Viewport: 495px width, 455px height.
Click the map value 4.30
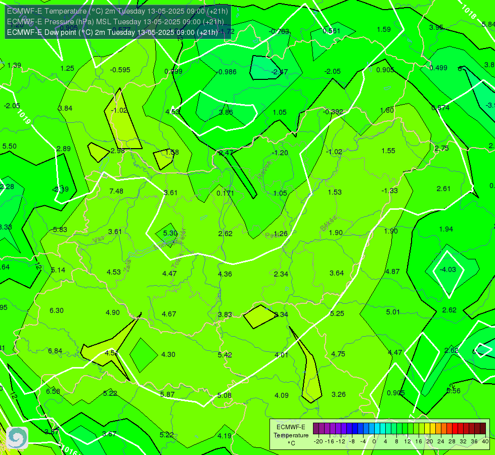point(168,354)
